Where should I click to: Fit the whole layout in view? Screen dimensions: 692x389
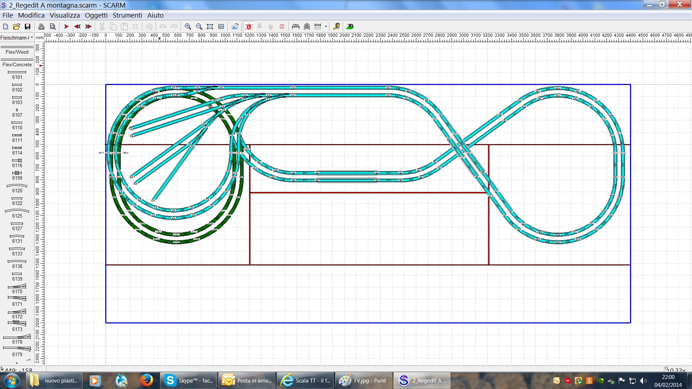(210, 27)
